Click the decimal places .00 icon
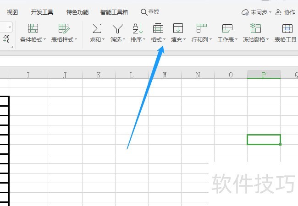This screenshot has height=206, width=298. pyautogui.click(x=6, y=39)
